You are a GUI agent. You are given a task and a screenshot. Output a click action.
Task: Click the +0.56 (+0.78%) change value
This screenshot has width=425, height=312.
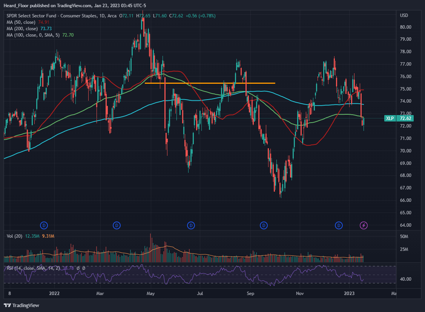pos(201,16)
